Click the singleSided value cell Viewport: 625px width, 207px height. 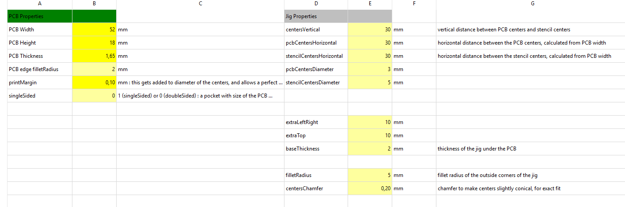point(94,96)
